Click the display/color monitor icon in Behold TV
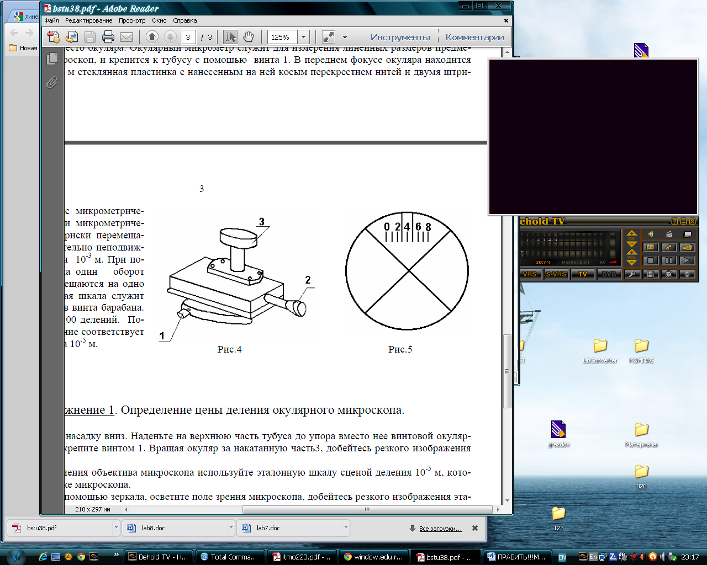Viewport: 707px width, 565px height. pyautogui.click(x=687, y=234)
